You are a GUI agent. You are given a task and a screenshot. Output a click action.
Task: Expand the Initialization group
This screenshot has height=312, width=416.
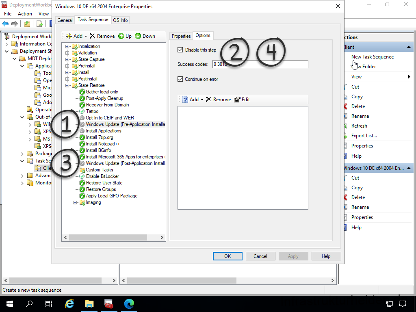click(67, 46)
